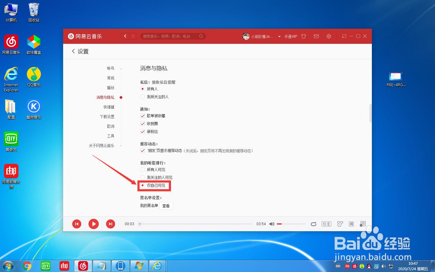
Task: Select 所有人 for private messages
Action: 143,89
